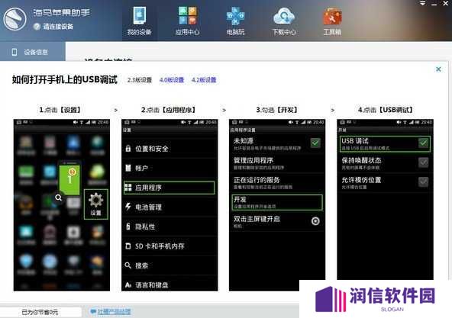Switch to the 4.2版设置 tab
The image size is (452, 318).
pos(204,80)
